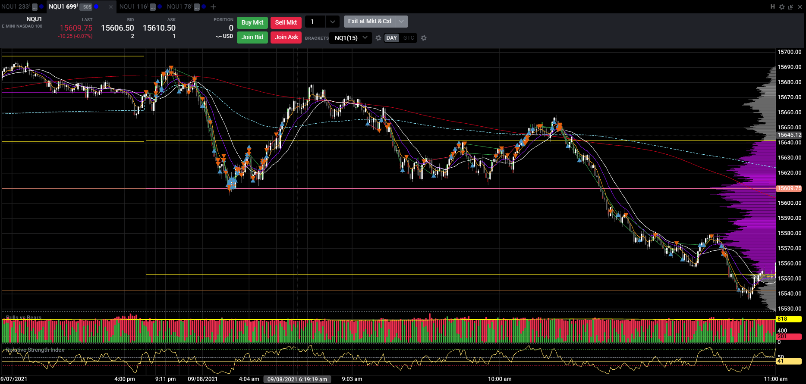This screenshot has height=384, width=806.
Task: Click ellipsis button on NQU1 116t tab
Action: (152, 7)
